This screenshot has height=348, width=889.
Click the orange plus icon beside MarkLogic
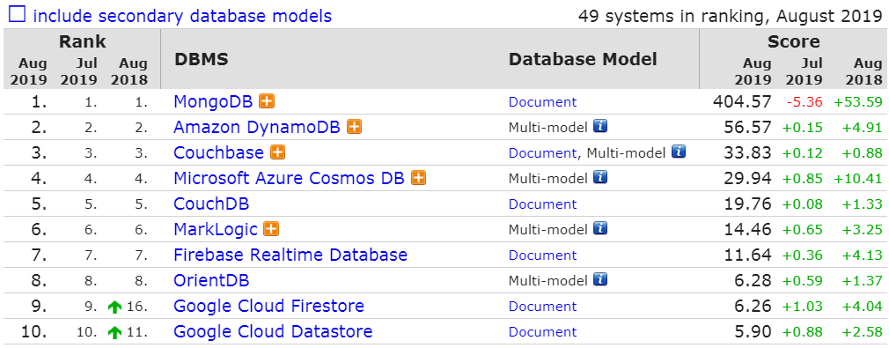point(272,229)
